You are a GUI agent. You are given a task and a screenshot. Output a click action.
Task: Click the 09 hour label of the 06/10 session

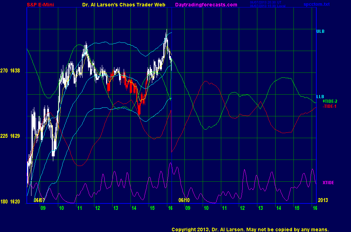(188, 208)
